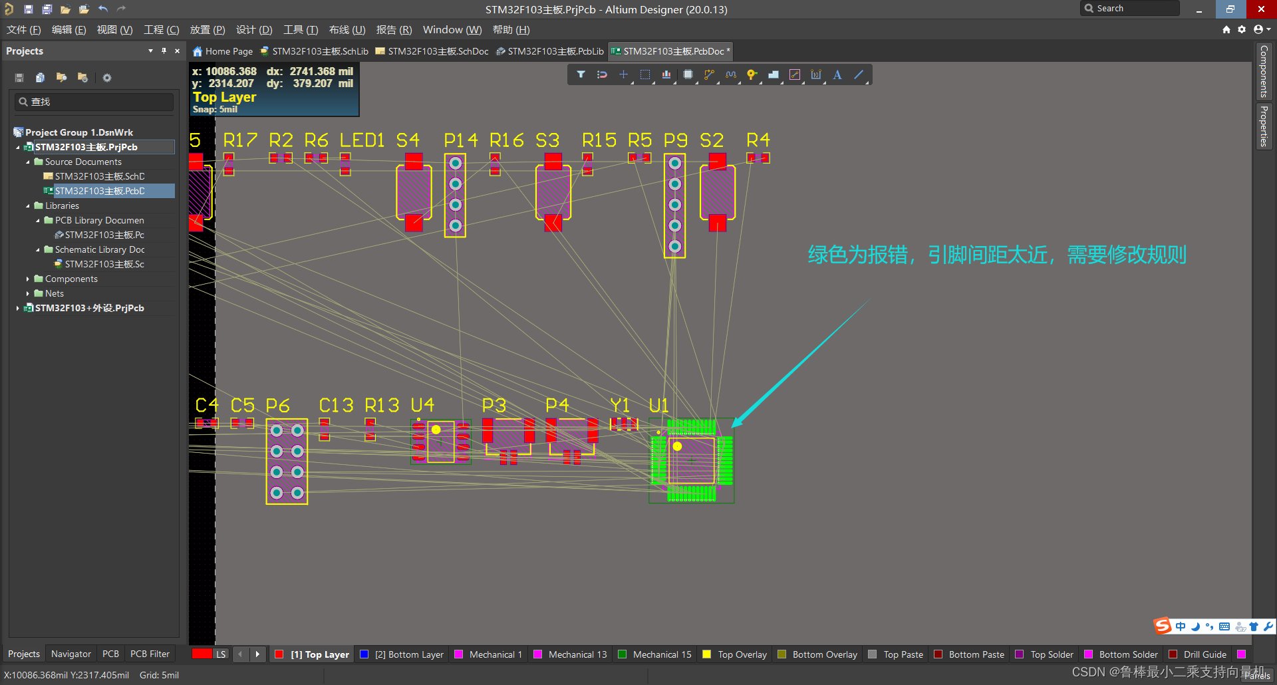
Task: Click the compile documents icon in Projects panel
Action: 40,78
